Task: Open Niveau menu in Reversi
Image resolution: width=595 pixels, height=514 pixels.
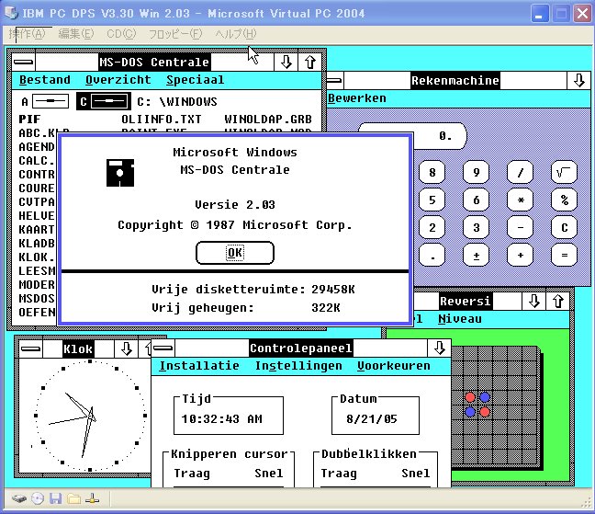Action: point(459,319)
